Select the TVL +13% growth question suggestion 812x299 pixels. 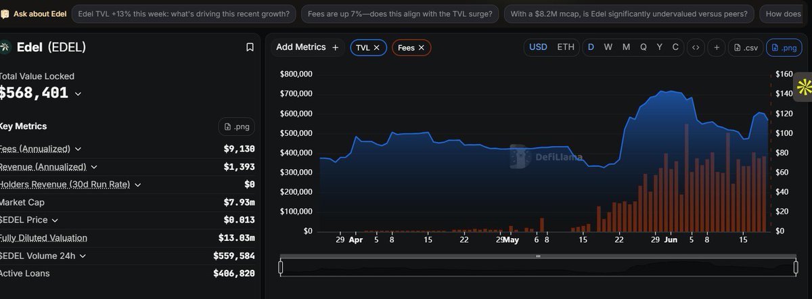[x=183, y=14]
